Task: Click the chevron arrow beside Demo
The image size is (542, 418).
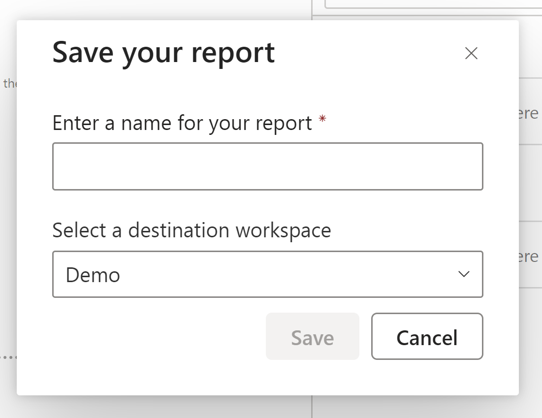Action: point(463,274)
